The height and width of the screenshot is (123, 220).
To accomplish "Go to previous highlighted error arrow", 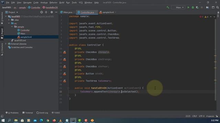I will 211,17.
